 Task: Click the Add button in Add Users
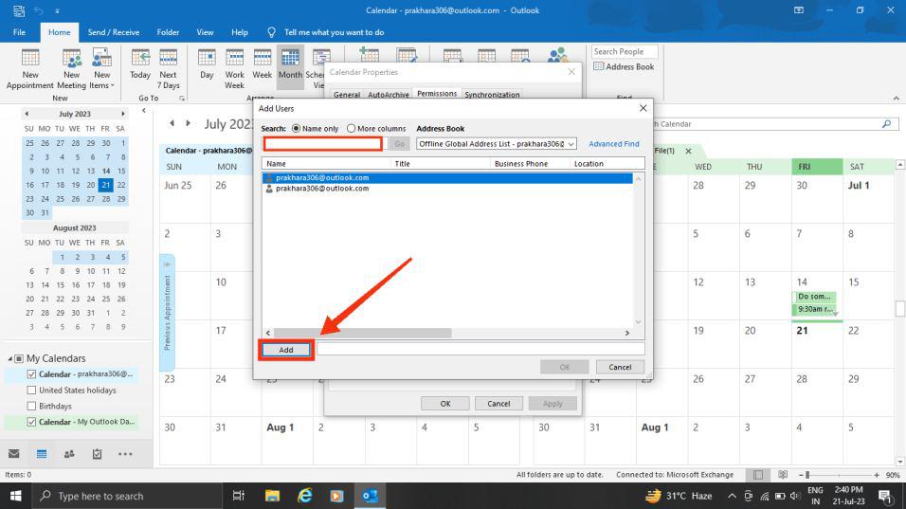coord(286,350)
